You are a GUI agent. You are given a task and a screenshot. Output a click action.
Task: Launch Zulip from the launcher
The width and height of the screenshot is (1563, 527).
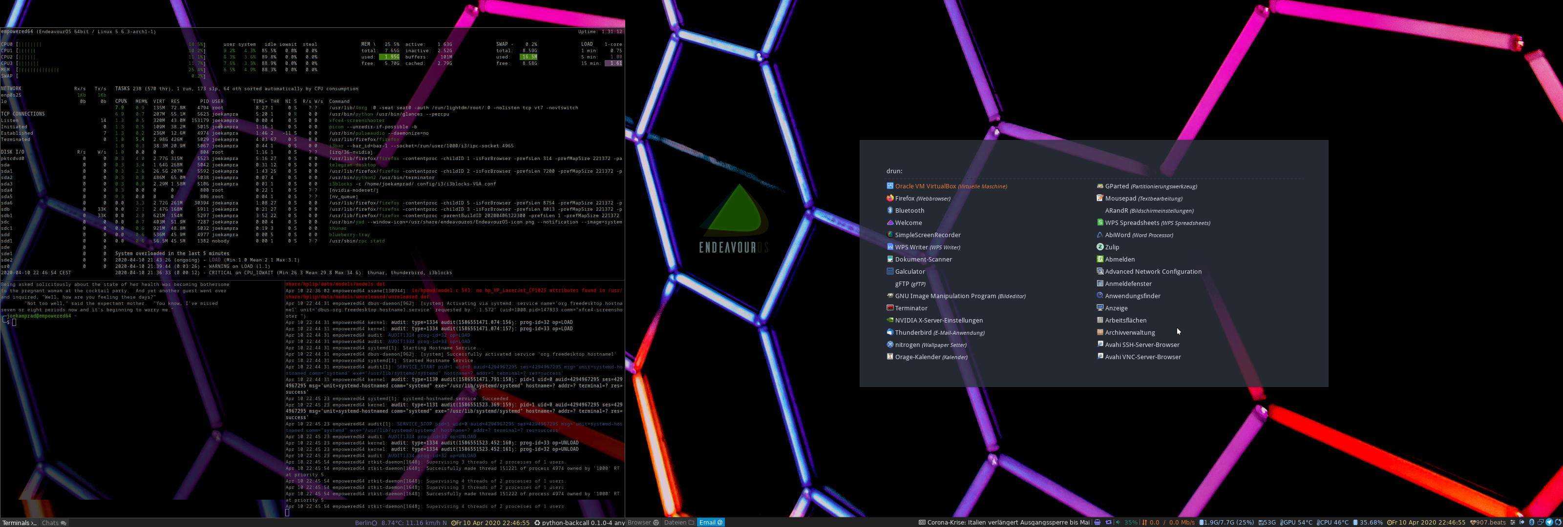click(1107, 247)
